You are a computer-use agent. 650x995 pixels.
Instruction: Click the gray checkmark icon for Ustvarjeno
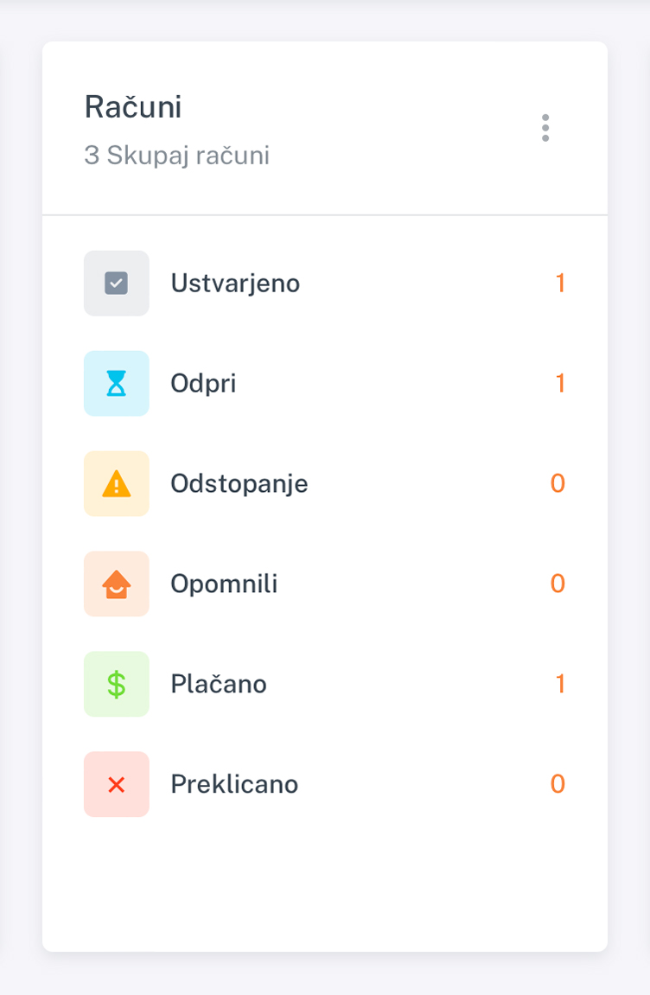(116, 283)
